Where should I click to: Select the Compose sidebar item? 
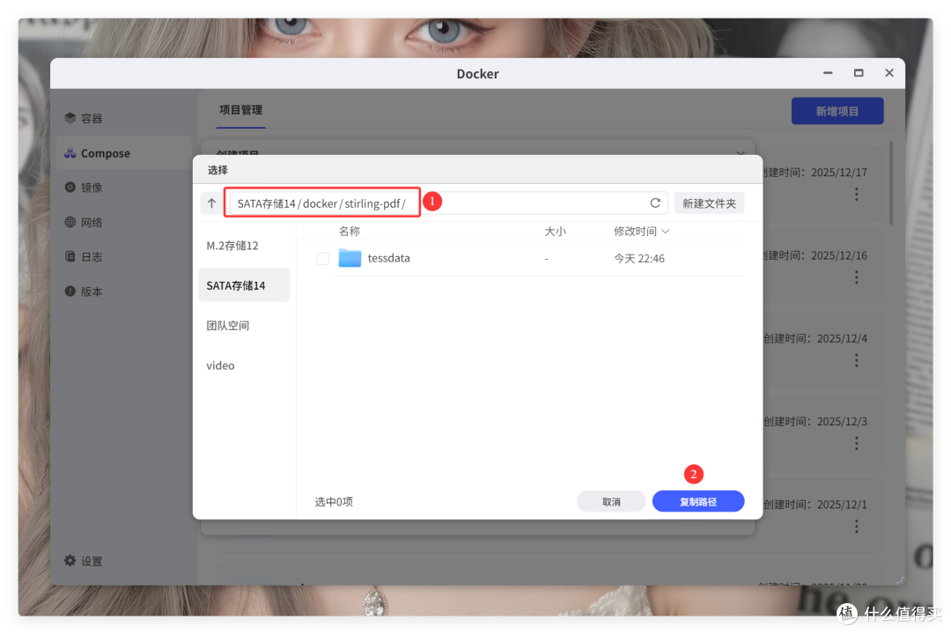124,153
